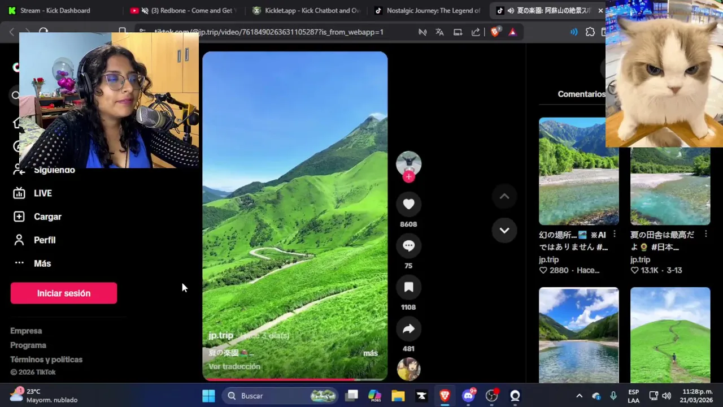Click the browser translate page icon
The height and width of the screenshot is (407, 723).
[x=439, y=32]
